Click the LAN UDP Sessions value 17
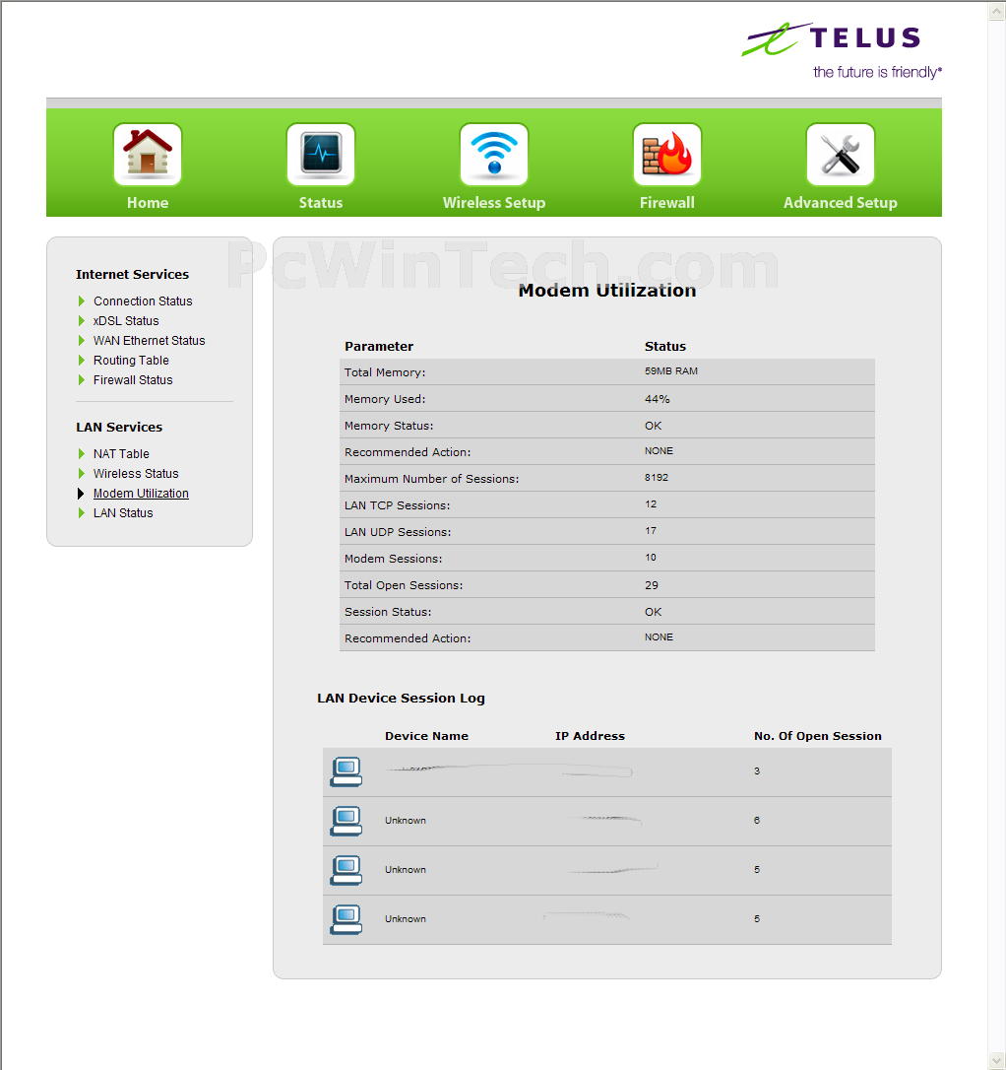The image size is (1006, 1070). (x=651, y=531)
